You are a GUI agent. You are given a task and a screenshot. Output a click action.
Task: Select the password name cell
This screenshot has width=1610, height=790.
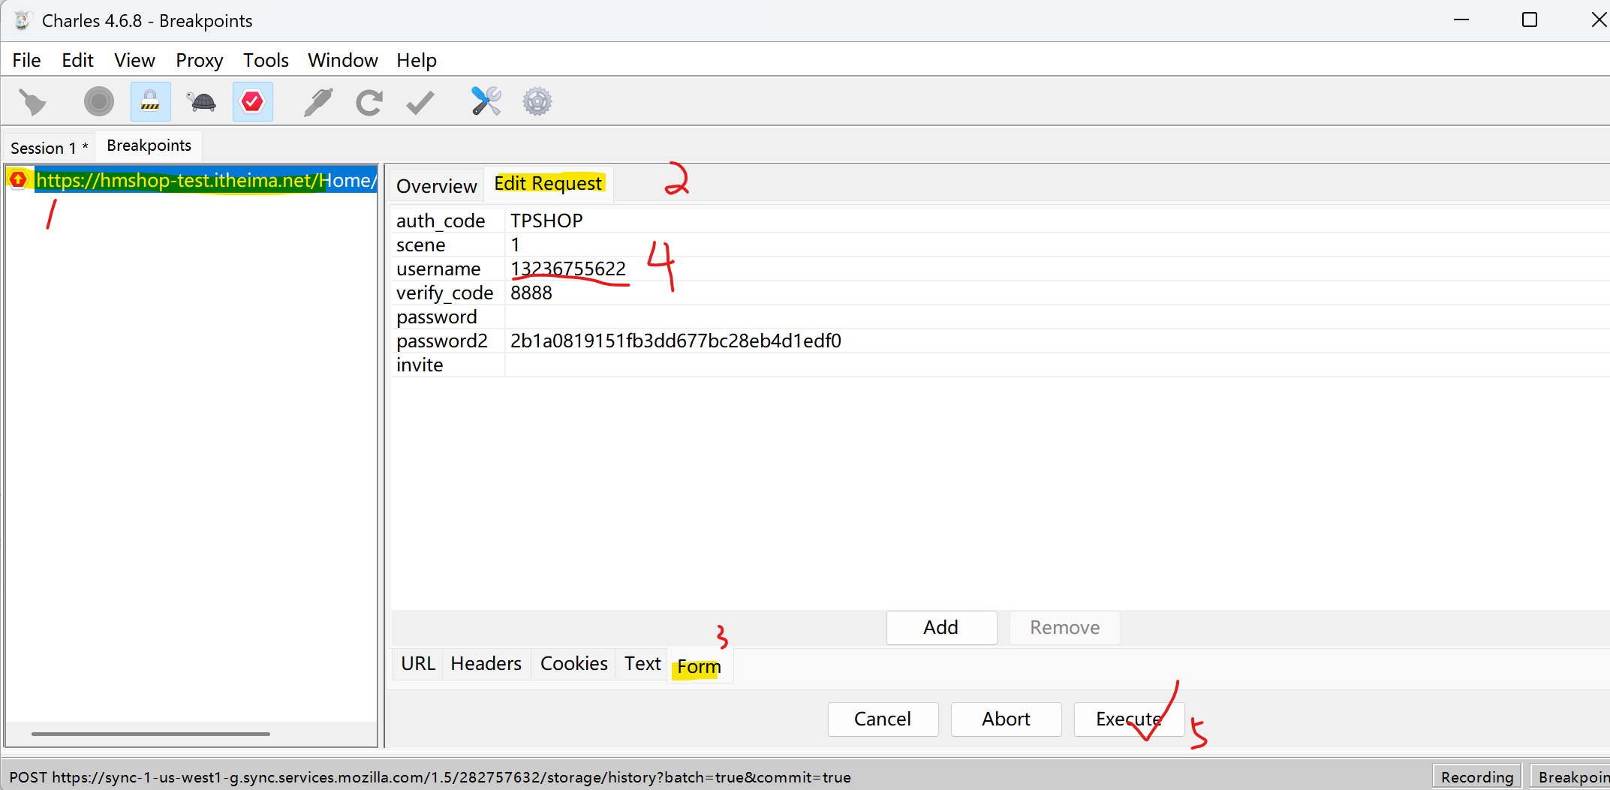click(447, 317)
